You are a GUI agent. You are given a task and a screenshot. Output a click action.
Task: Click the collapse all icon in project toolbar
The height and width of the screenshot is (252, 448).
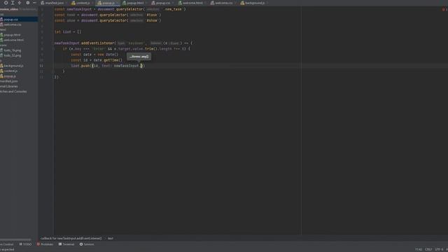pos(20,3)
